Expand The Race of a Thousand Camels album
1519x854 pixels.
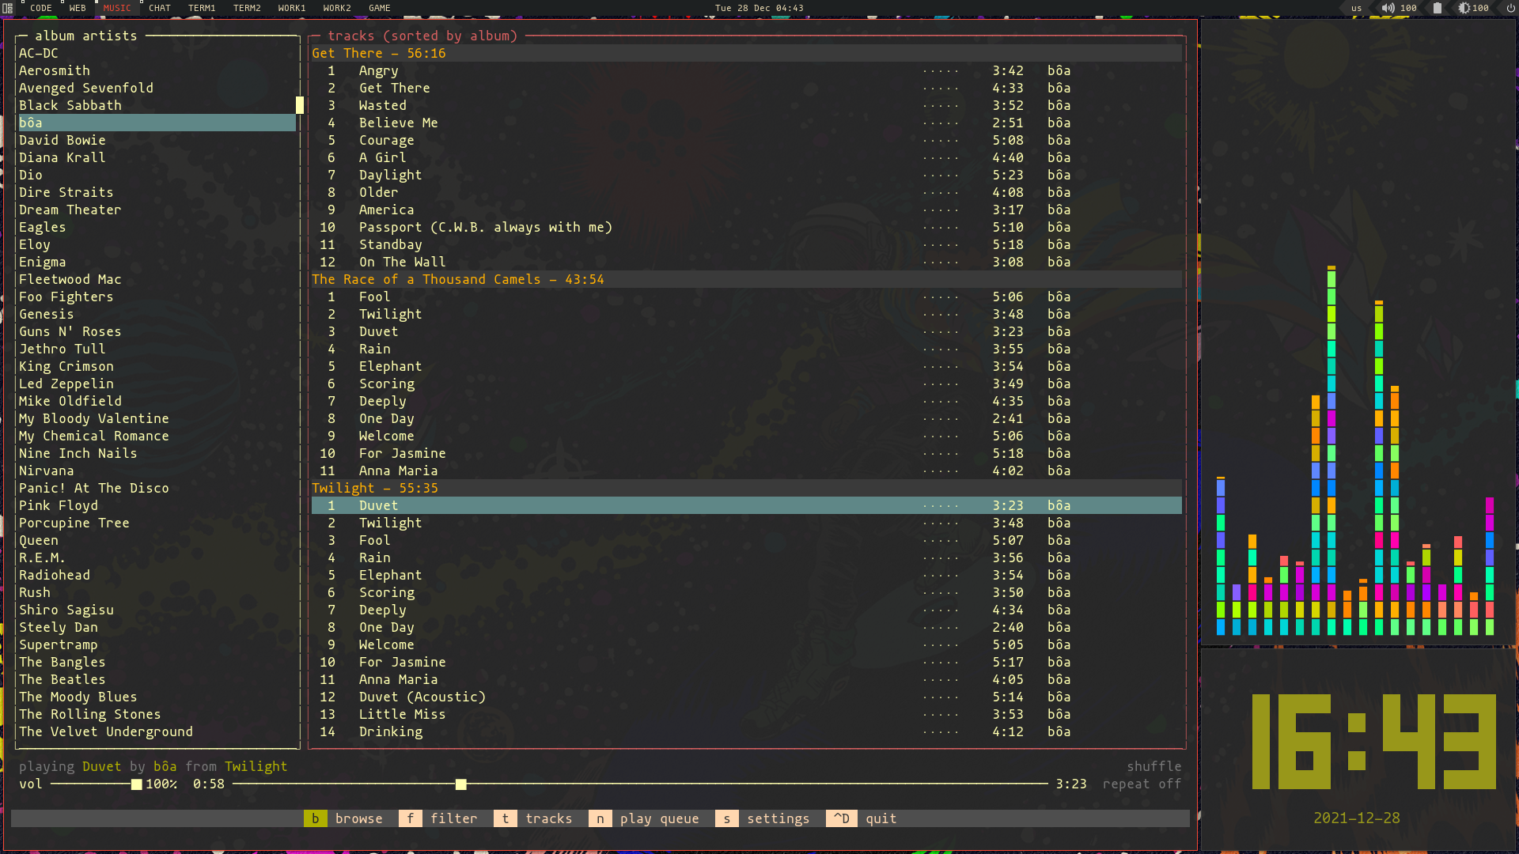tap(459, 279)
